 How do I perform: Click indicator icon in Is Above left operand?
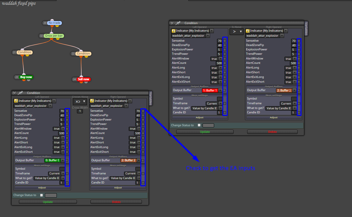coord(174,31)
